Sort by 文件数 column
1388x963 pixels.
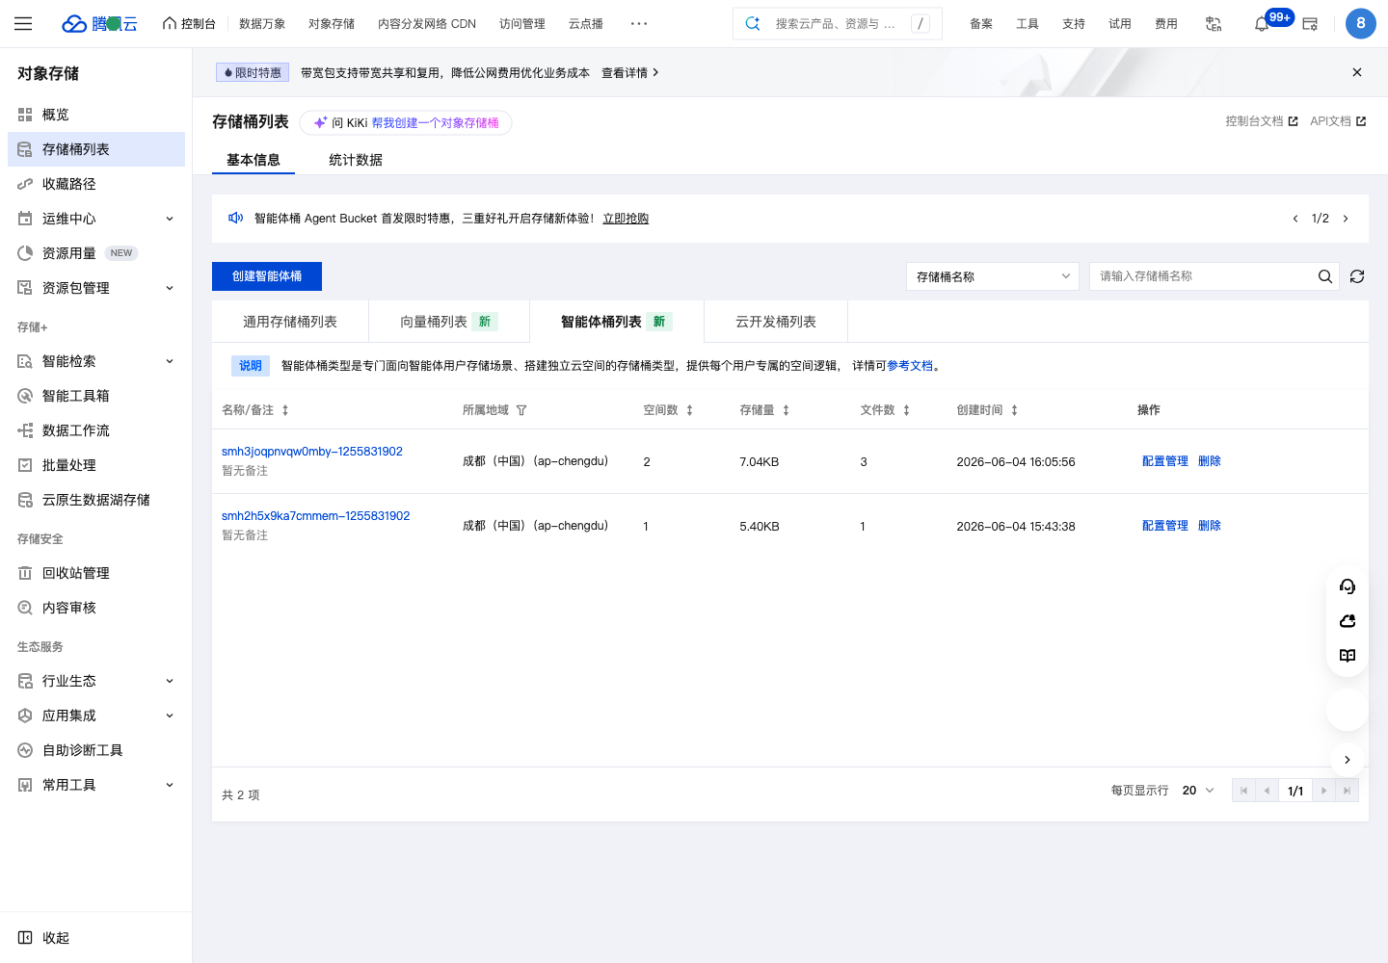906,410
